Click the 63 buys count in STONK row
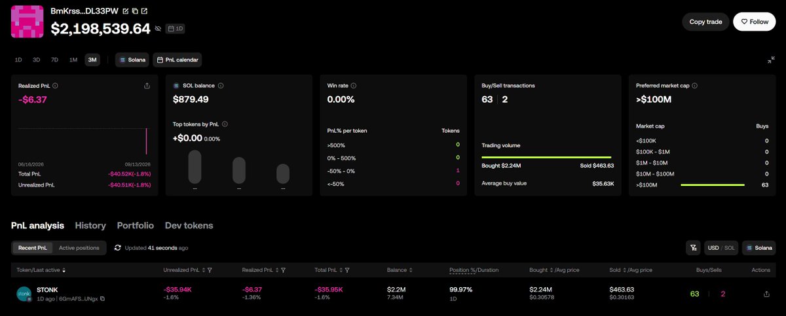This screenshot has width=786, height=316. (694, 294)
